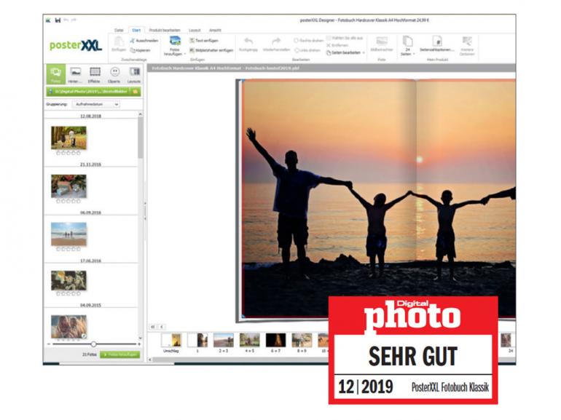Switch to the Produkt bearbeiten tab
Viewport: 561px width, 420px height.
[x=165, y=30]
